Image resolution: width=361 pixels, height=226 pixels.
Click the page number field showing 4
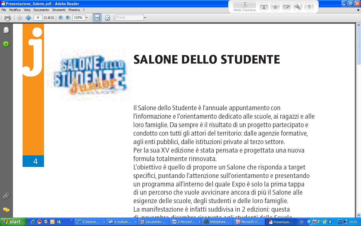tap(38, 18)
